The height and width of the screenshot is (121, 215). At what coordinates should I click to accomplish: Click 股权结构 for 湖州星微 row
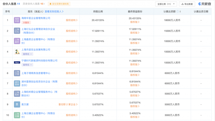[x=71, y=83]
